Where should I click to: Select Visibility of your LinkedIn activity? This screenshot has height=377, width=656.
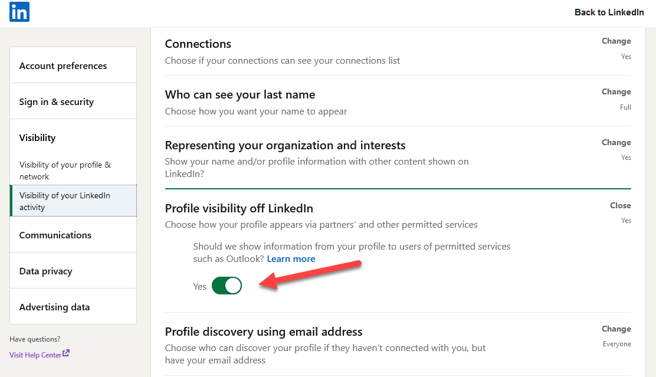click(65, 201)
